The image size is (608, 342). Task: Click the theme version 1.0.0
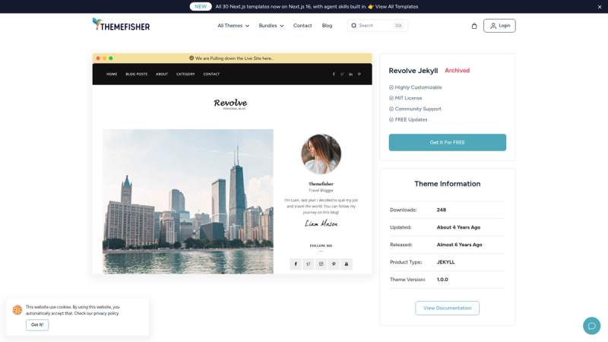coord(442,280)
